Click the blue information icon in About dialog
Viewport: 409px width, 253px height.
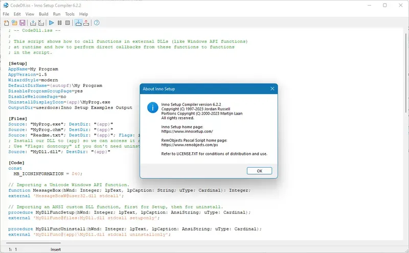click(152, 107)
